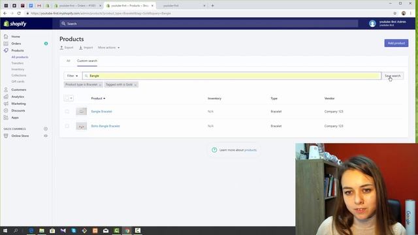Reload the page with refresh icon

pos(19,13)
